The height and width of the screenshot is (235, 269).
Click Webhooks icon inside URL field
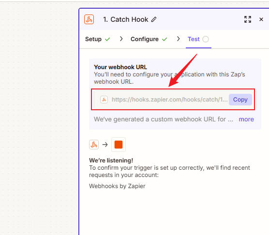pos(104,100)
